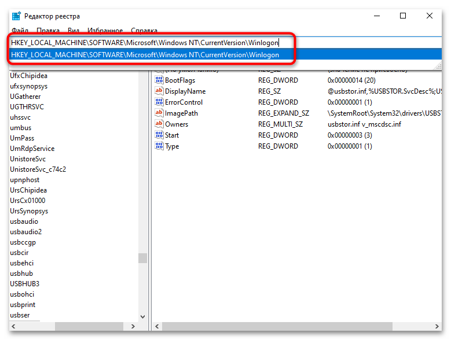Select the Type DWORD value icon
This screenshot has height=340, width=451.
[x=159, y=146]
